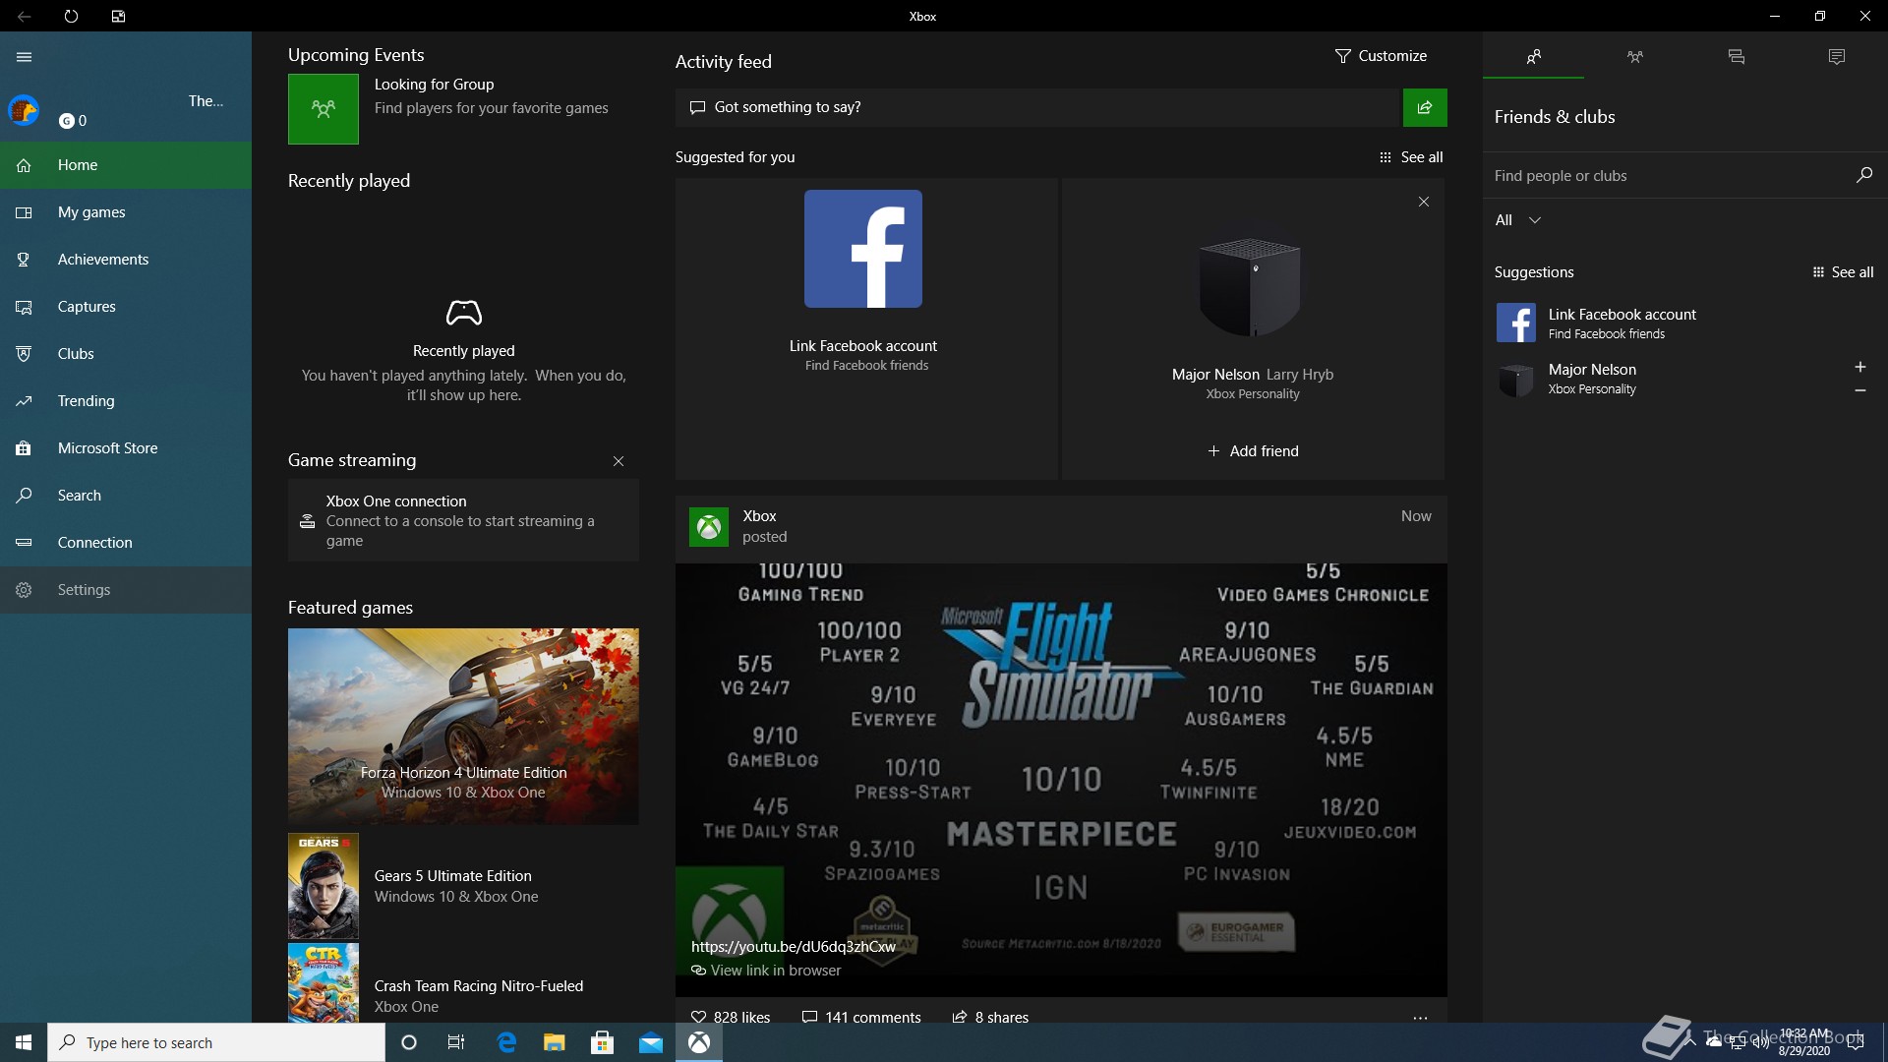1888x1062 pixels.
Task: Dismiss the Major Nelson suggestion card
Action: click(x=1423, y=202)
